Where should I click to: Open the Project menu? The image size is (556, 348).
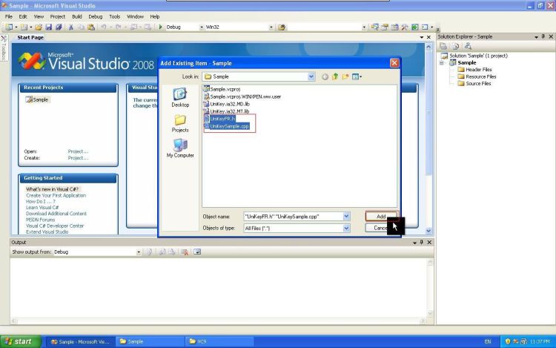point(57,16)
